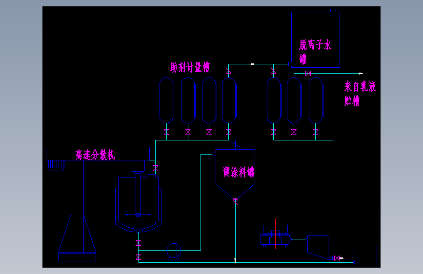Screen dimensions: 423x274
Task: Pick the valve beside the hopper outlet
Action: click(x=337, y=258)
